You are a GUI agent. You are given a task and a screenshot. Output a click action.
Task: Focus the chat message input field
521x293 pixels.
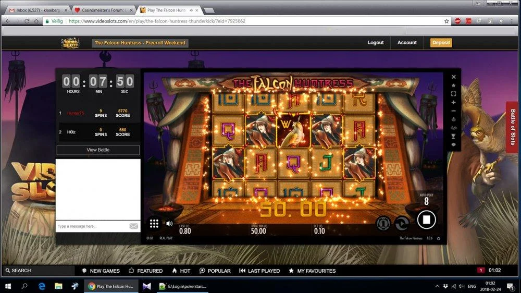pos(92,226)
